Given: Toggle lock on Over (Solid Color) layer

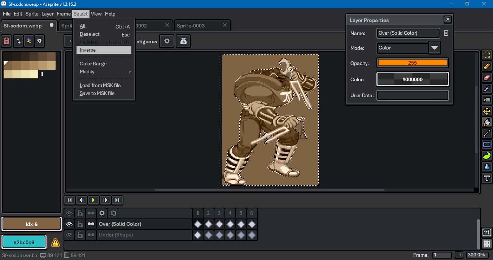Looking at the screenshot, I should [x=80, y=224].
